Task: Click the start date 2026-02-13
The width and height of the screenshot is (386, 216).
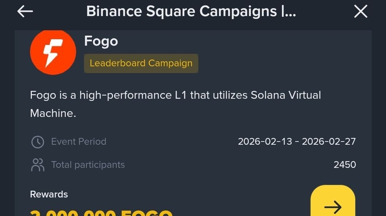Action: [265, 142]
